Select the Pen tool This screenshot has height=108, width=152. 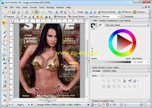[x=4, y=41]
